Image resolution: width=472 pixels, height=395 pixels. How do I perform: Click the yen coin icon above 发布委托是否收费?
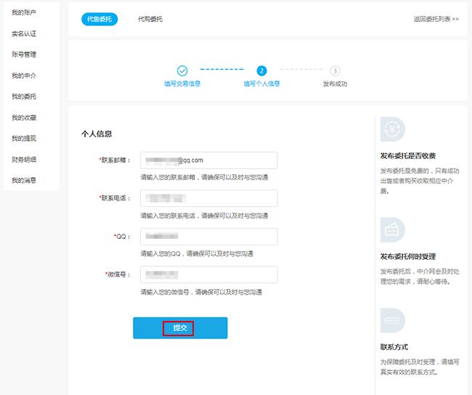[392, 129]
